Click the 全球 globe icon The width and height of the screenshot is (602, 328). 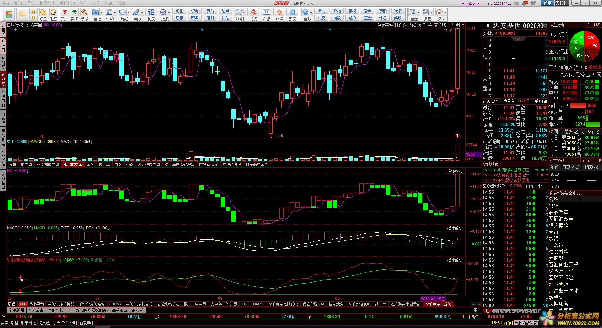(305, 12)
